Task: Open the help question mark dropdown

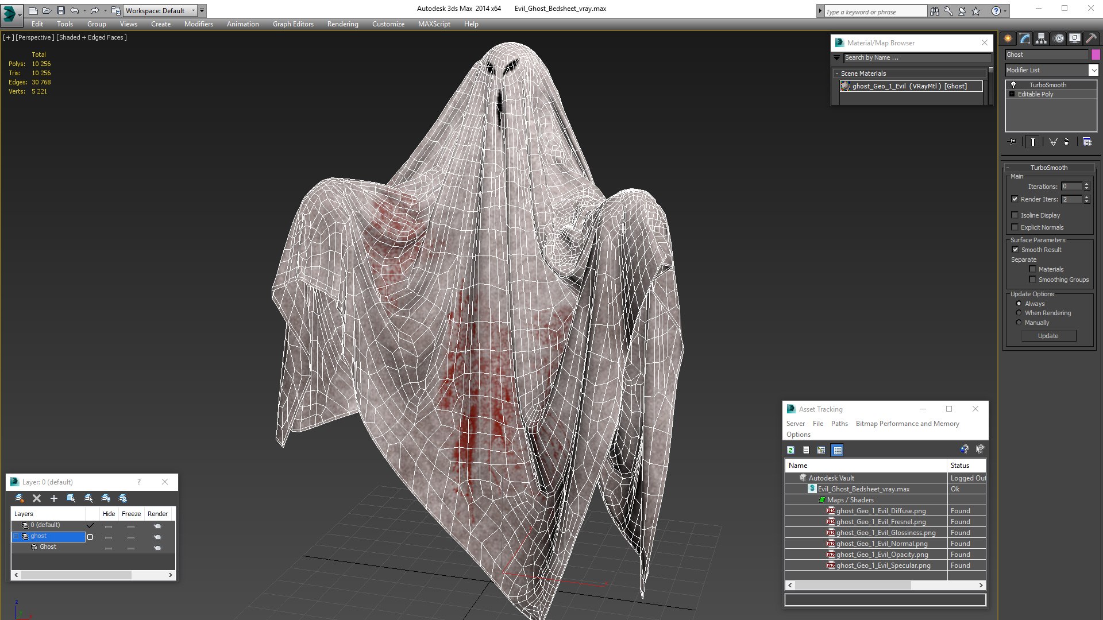Action: click(x=1005, y=11)
